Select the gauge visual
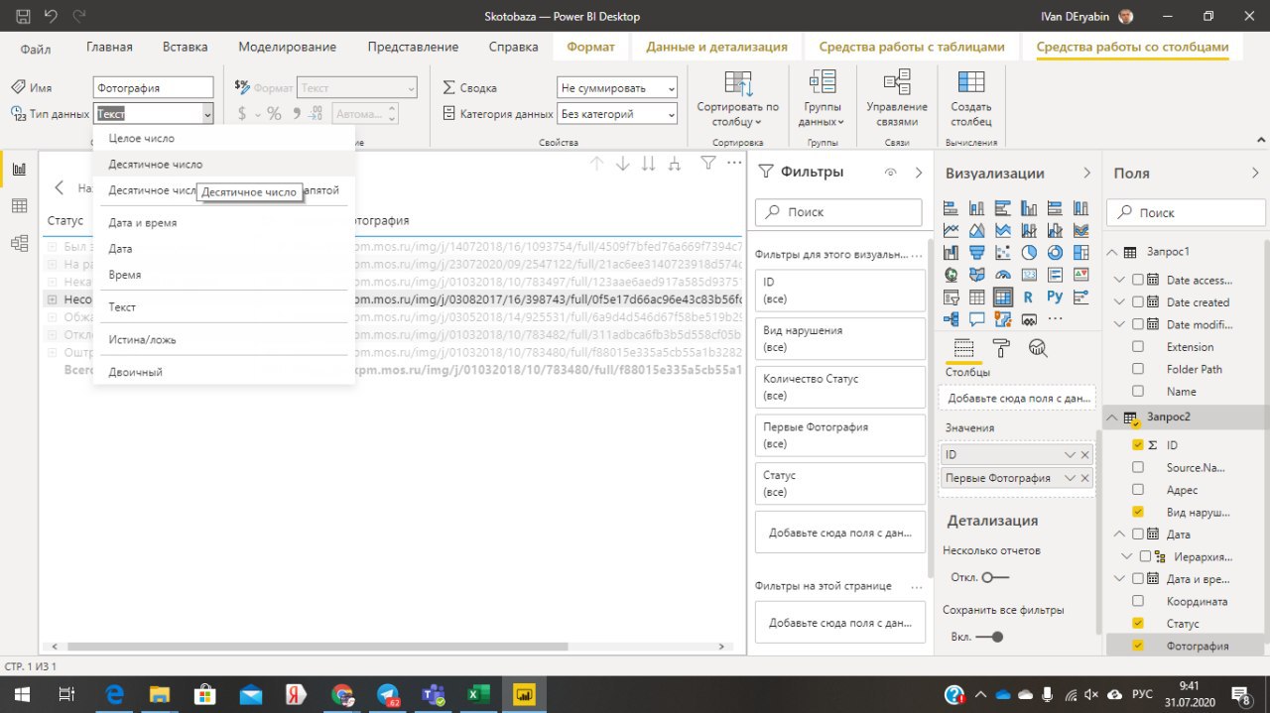This screenshot has height=713, width=1270. (1003, 275)
